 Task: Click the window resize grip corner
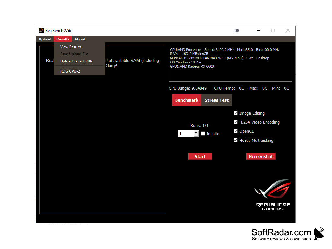tap(293, 221)
